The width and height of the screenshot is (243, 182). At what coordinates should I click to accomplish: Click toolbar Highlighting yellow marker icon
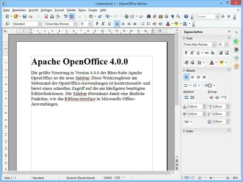[x=176, y=24]
